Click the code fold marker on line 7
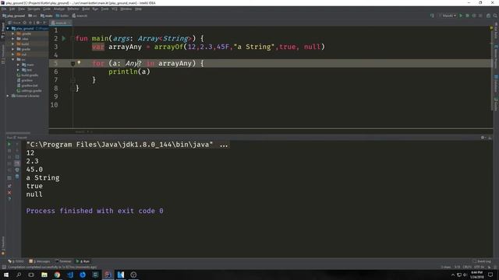This screenshot has height=280, width=499. (x=73, y=80)
